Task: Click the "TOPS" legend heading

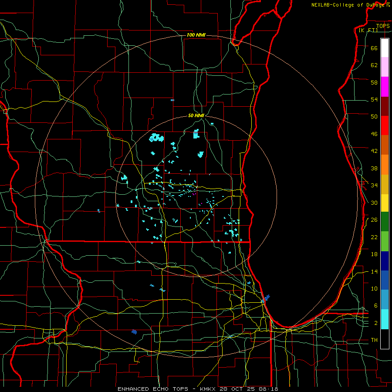Action: 383,26
